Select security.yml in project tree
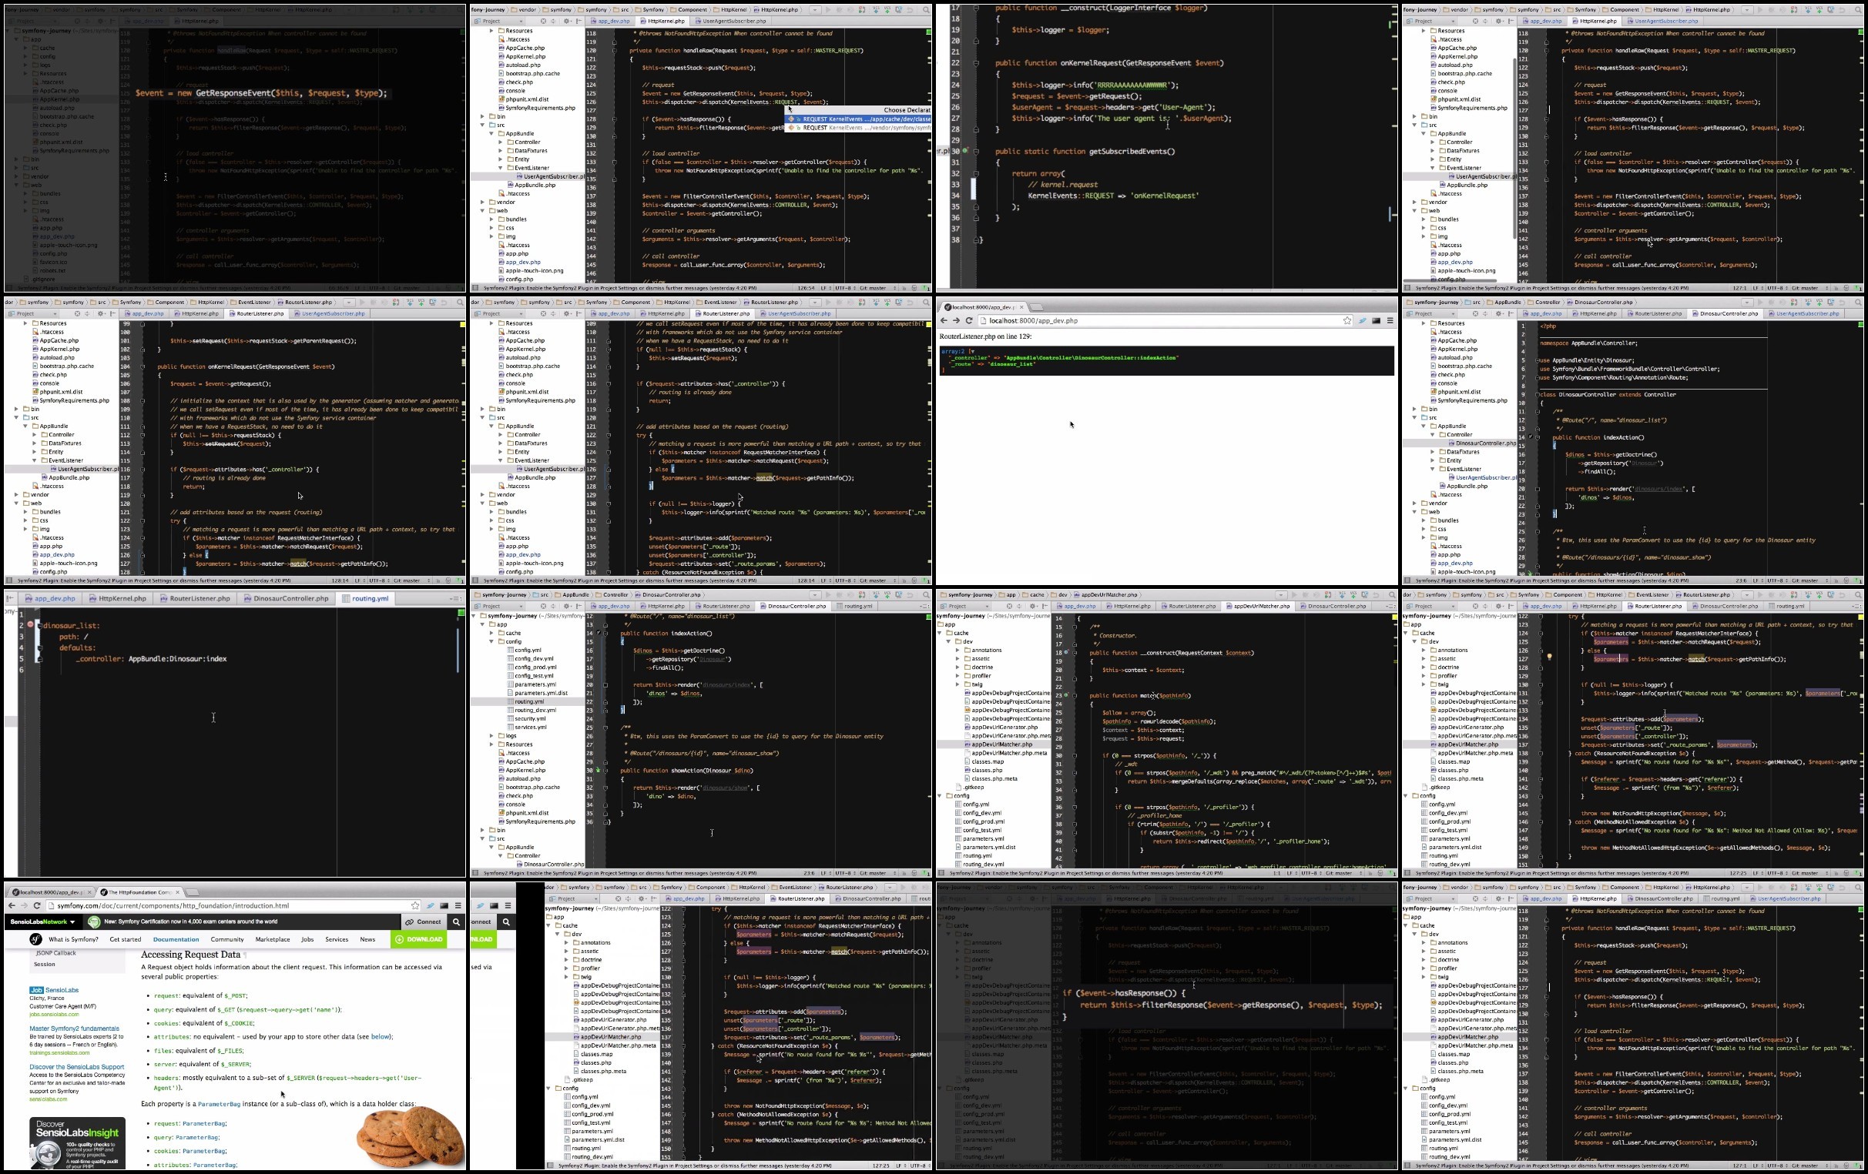 click(x=530, y=719)
